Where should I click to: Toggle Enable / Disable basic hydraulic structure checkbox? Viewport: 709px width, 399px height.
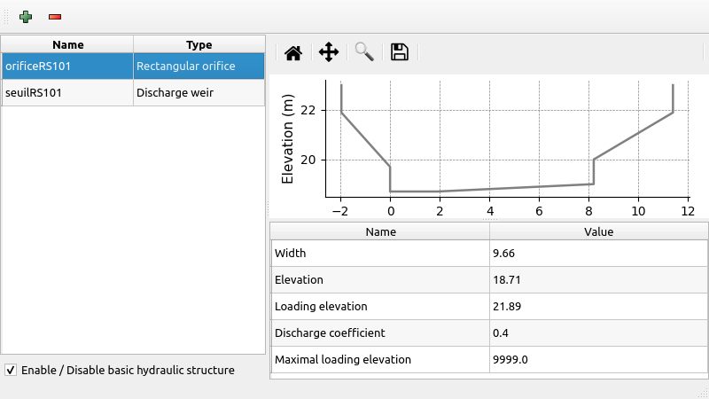tap(11, 370)
